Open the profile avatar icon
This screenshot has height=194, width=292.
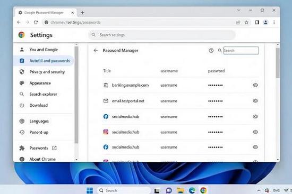tap(265, 22)
